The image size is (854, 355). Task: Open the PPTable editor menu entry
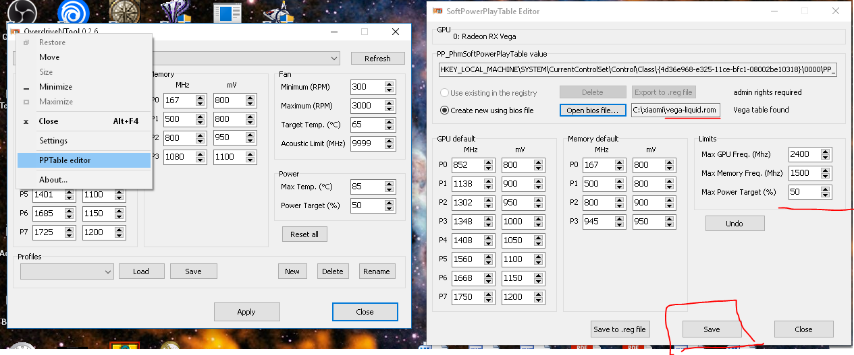point(84,160)
